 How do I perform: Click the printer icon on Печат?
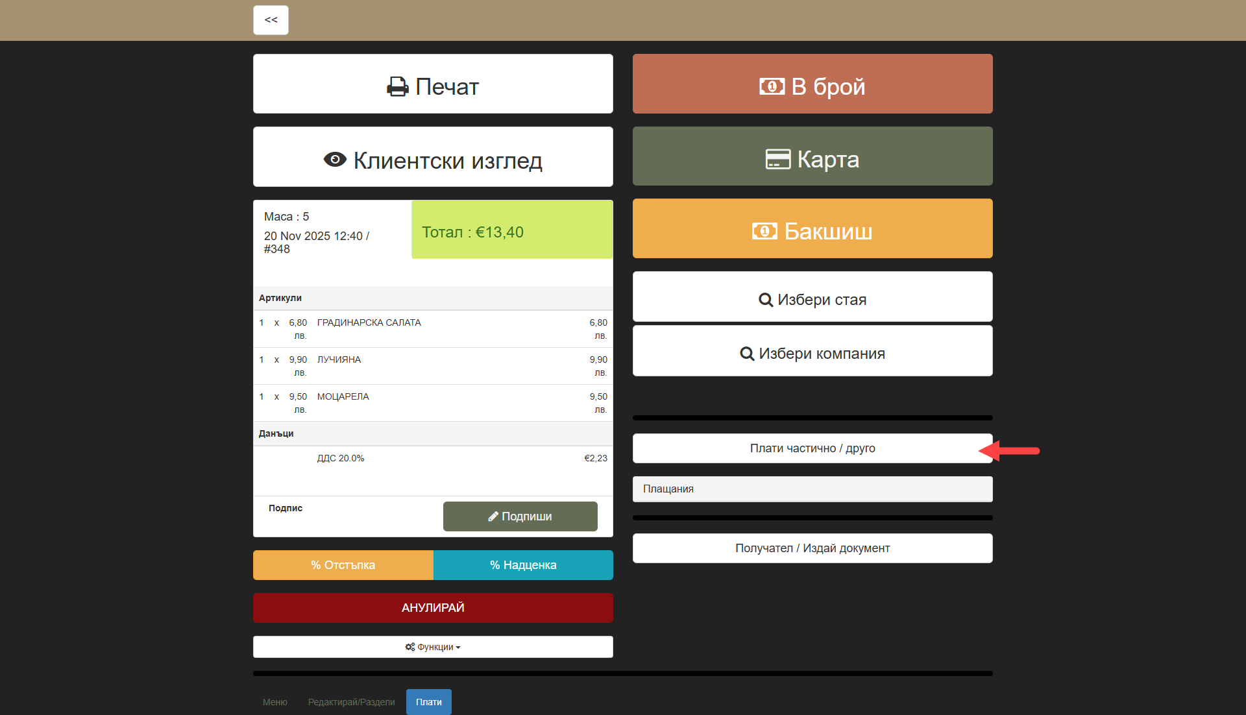[x=397, y=86]
